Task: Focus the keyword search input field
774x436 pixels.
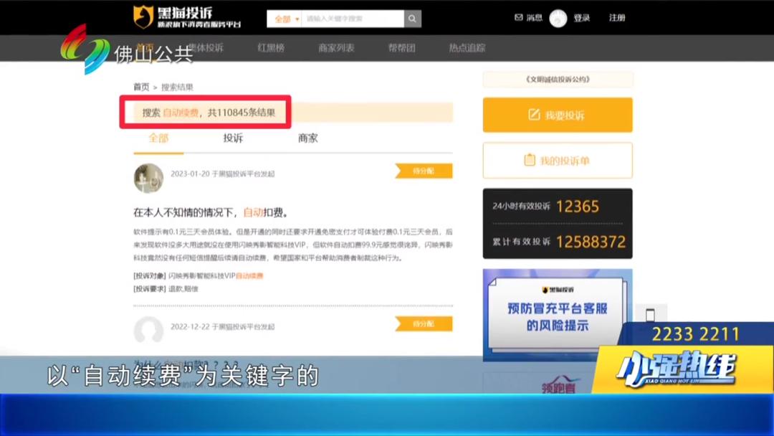Action: click(x=353, y=19)
